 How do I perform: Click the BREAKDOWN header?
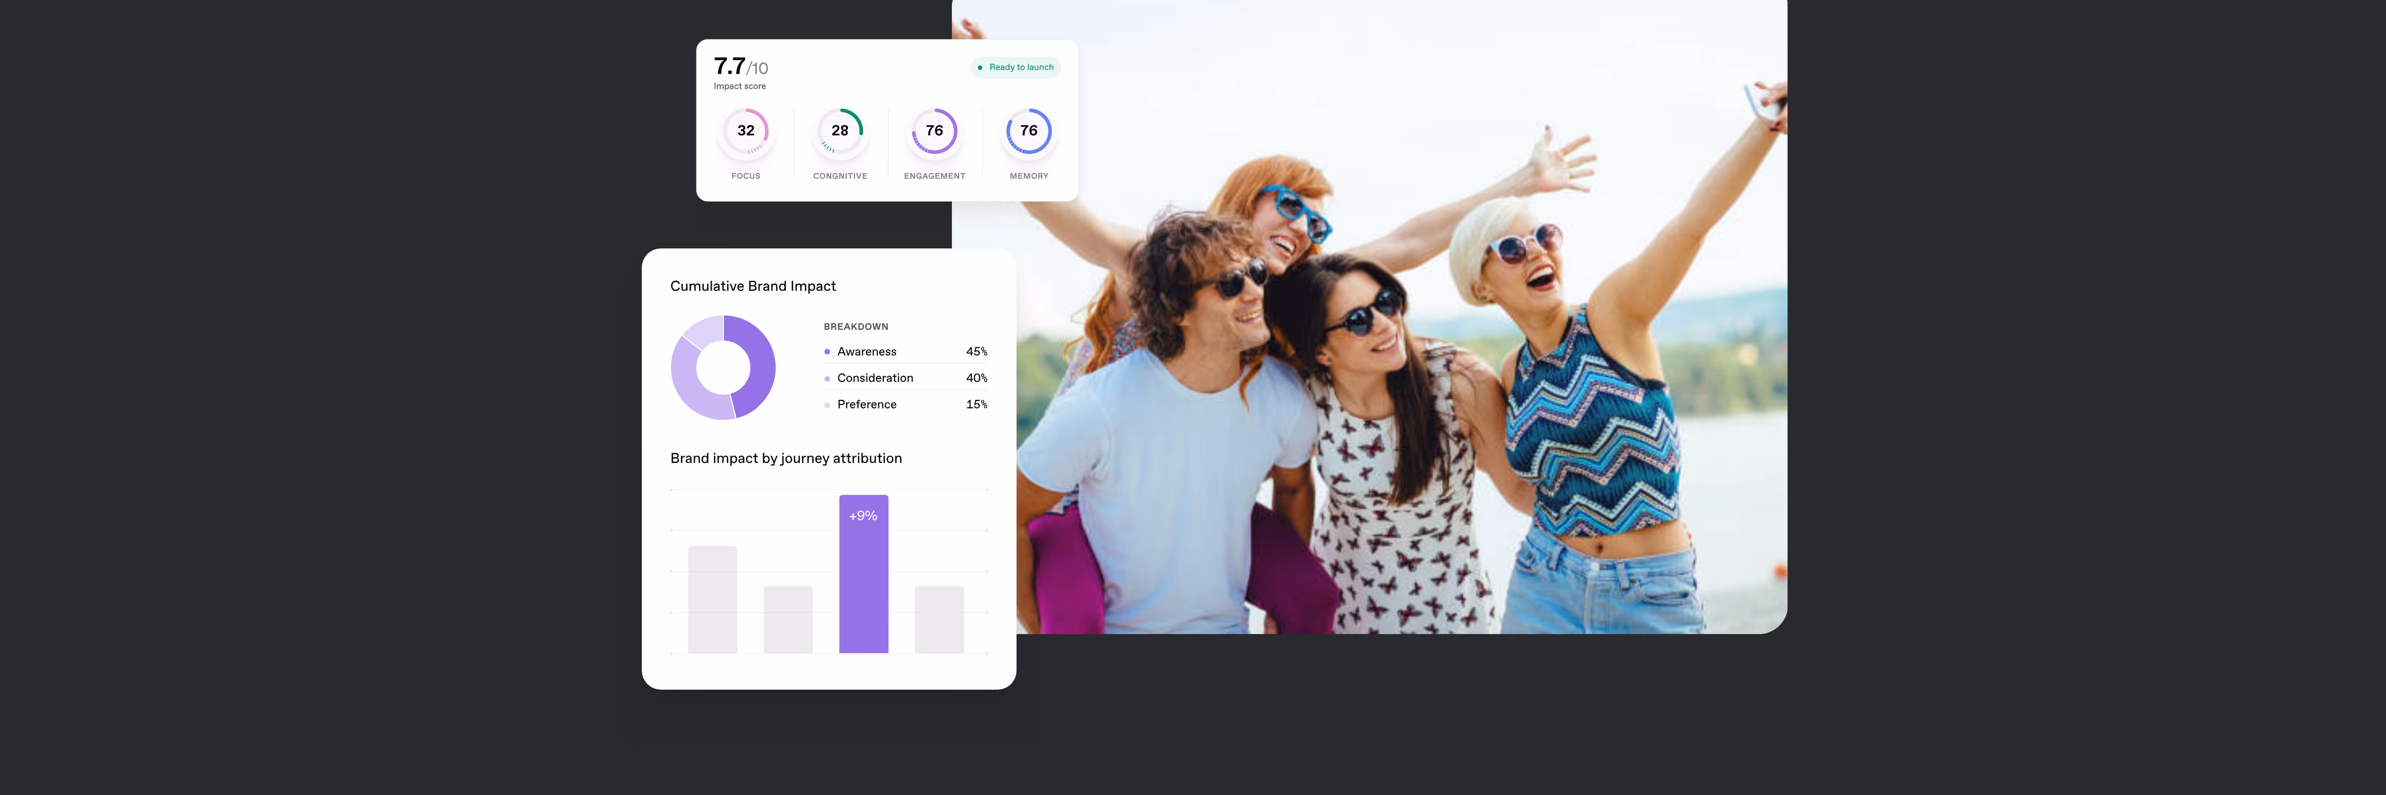pos(856,327)
